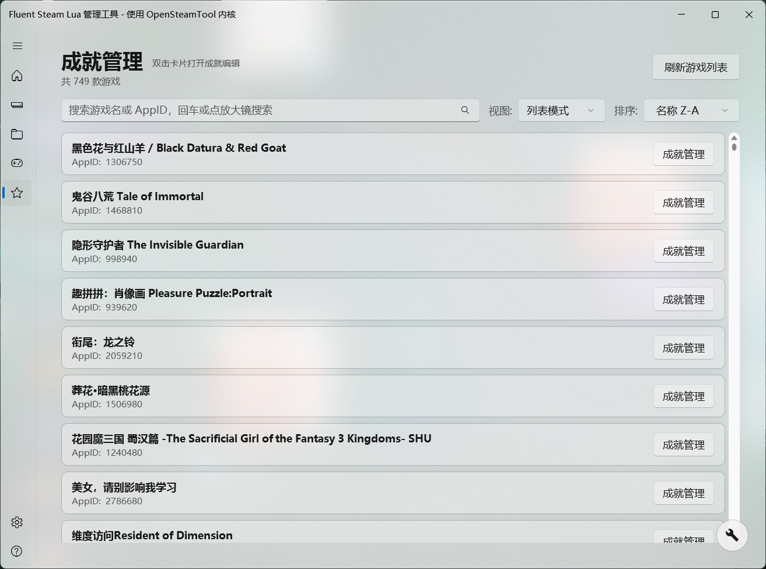
Task: Click AppID 1240480 text
Action: [x=107, y=452]
